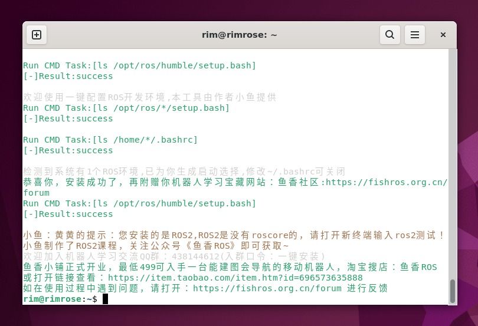This screenshot has height=326, width=478.
Task: Click the window title rim@rimrose: ~
Action: click(x=240, y=35)
